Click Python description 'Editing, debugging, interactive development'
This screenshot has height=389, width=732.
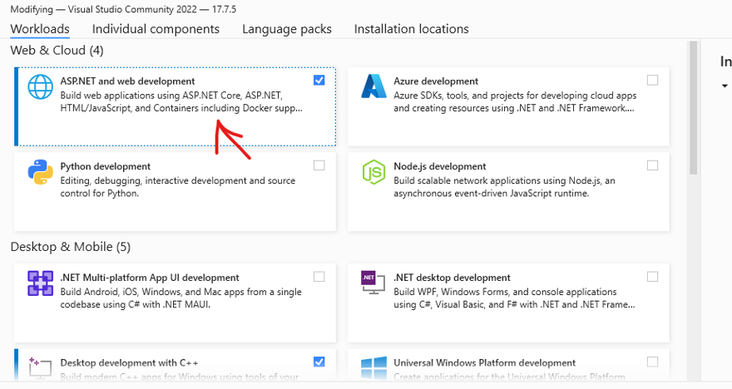[x=178, y=187]
